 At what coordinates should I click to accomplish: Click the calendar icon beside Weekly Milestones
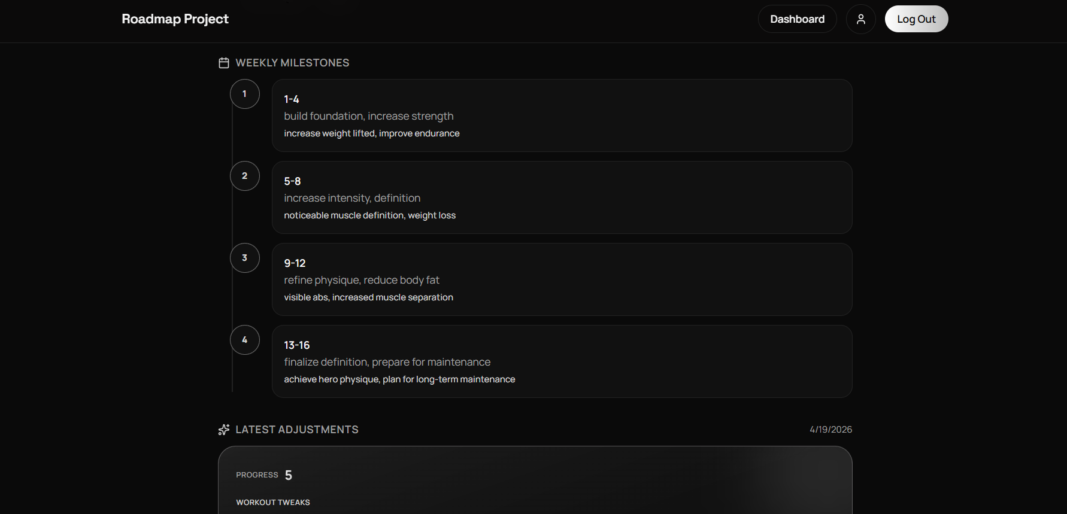tap(224, 63)
